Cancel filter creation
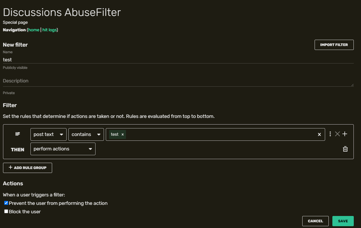The height and width of the screenshot is (228, 361). click(315, 221)
